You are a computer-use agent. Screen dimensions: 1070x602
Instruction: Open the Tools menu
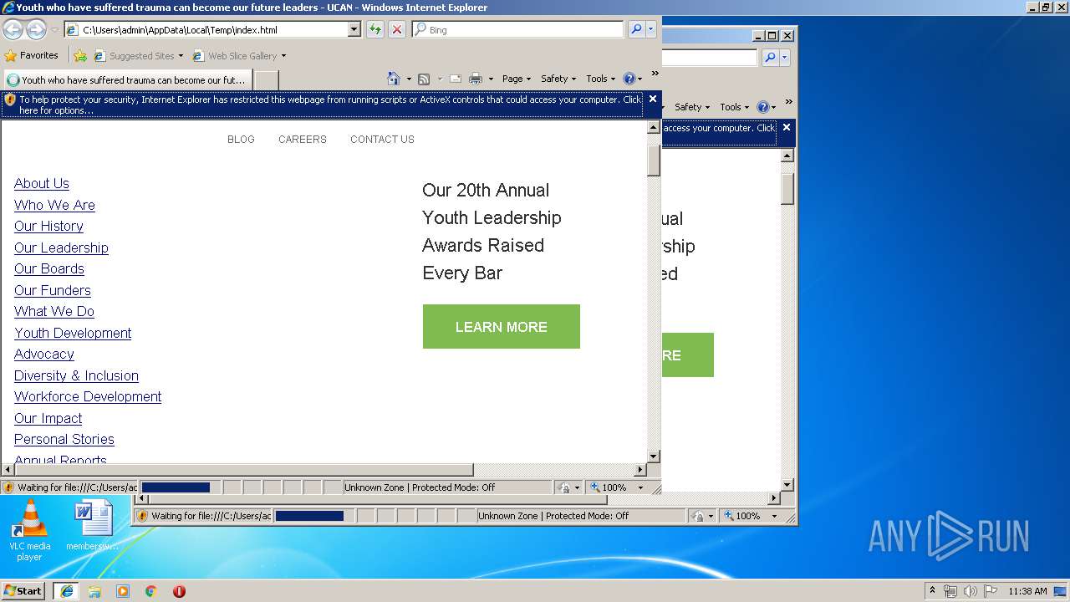600,79
